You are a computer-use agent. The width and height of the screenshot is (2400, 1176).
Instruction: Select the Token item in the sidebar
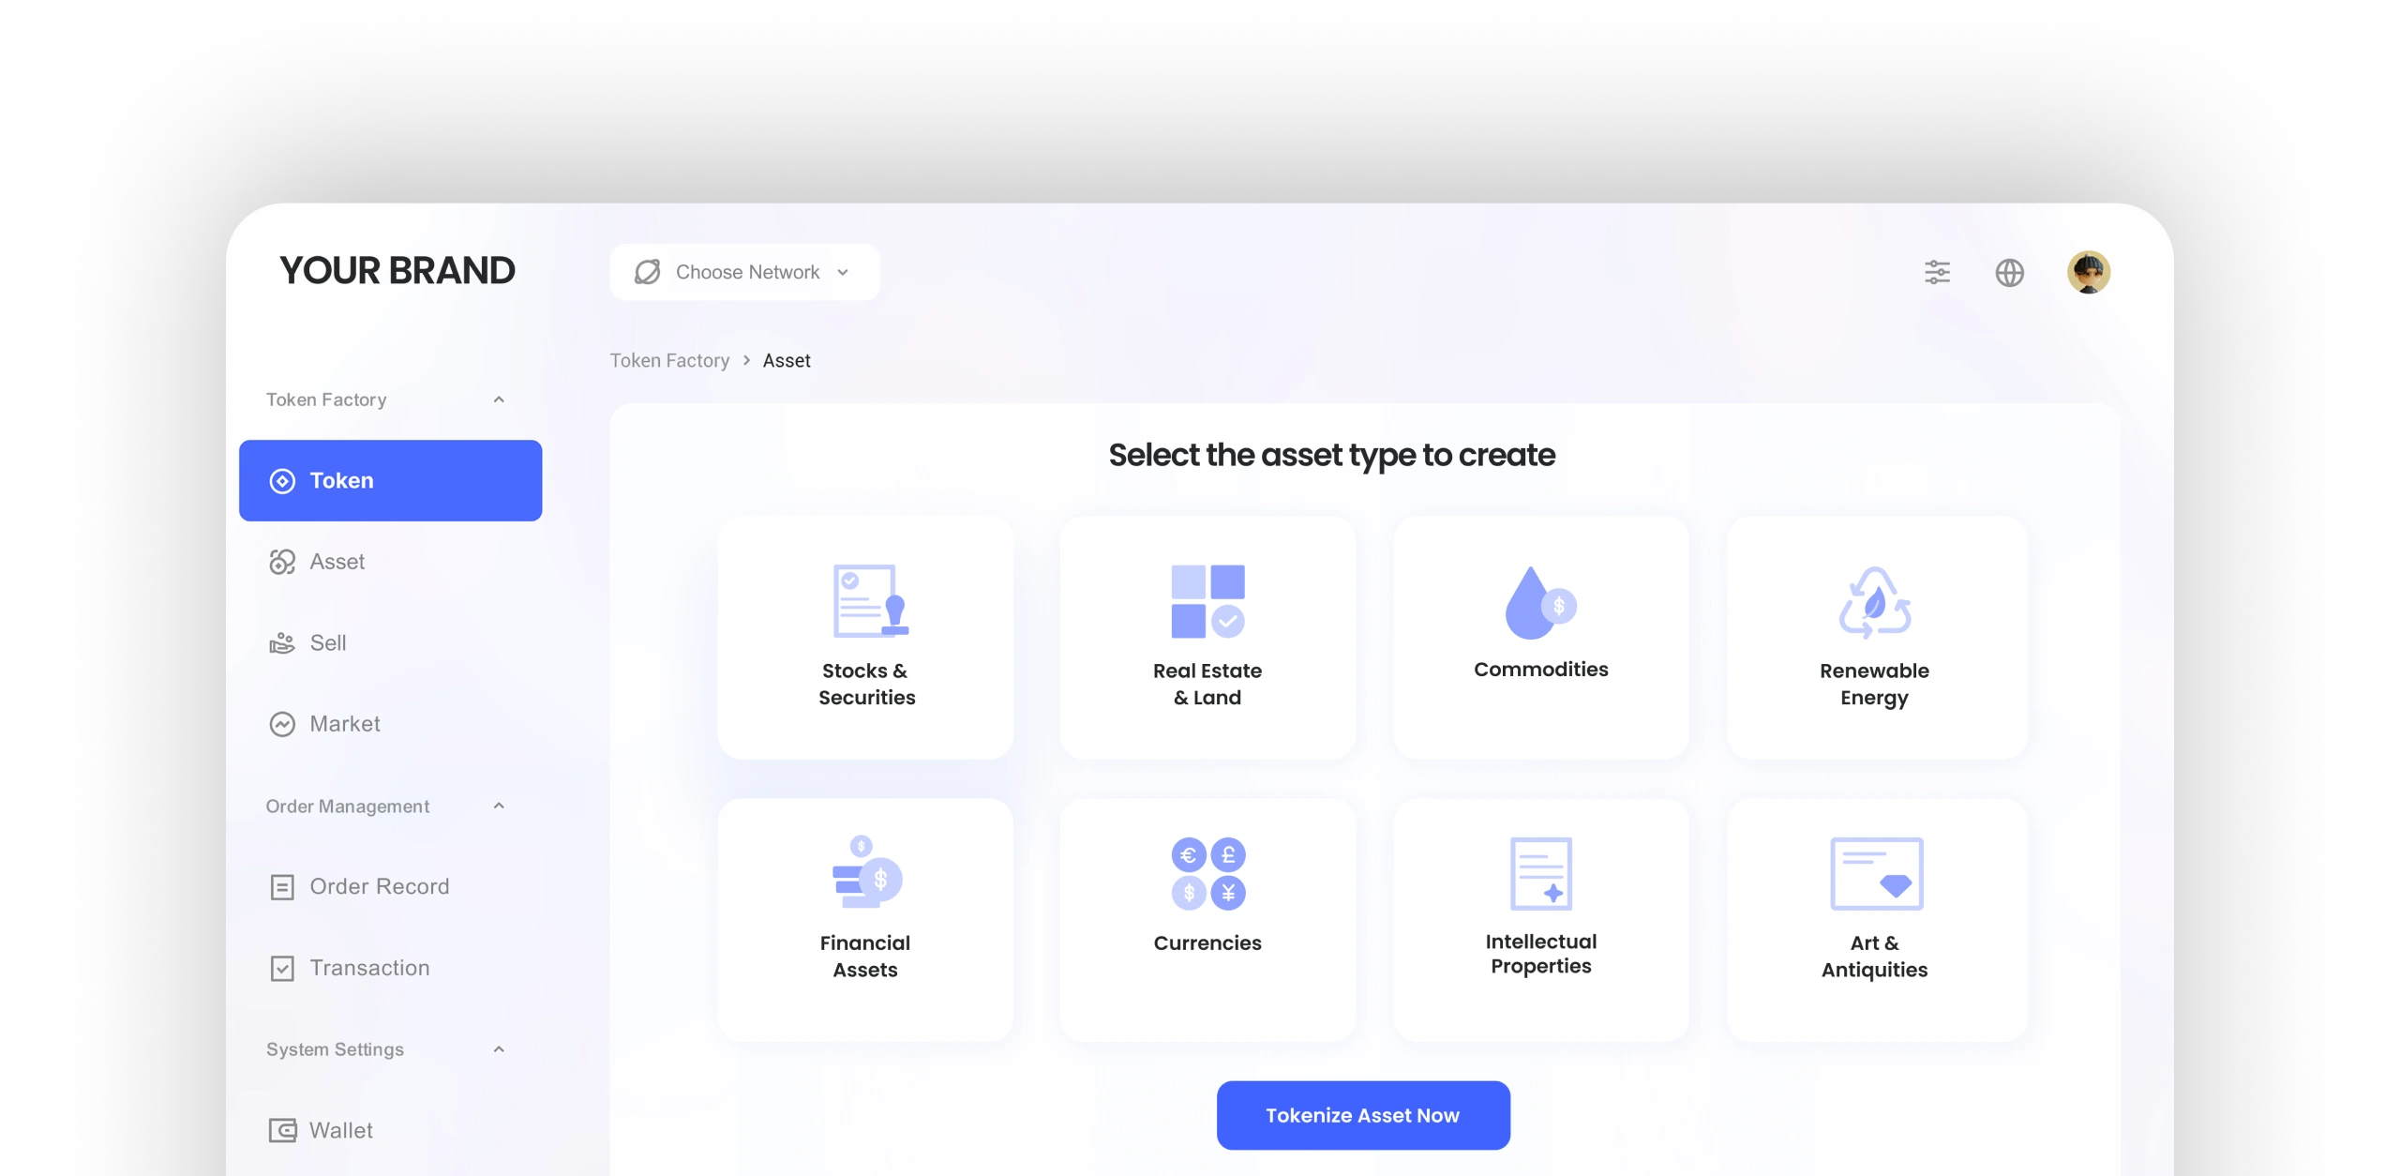click(x=390, y=480)
